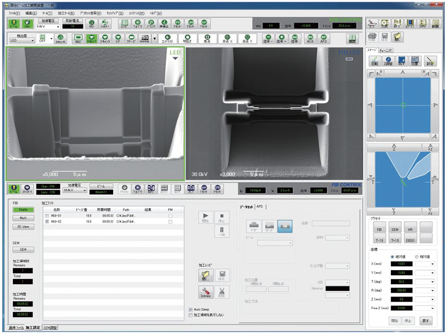Select relative value (相対値) radio button
Screen dimensions: 447x335
point(417,257)
